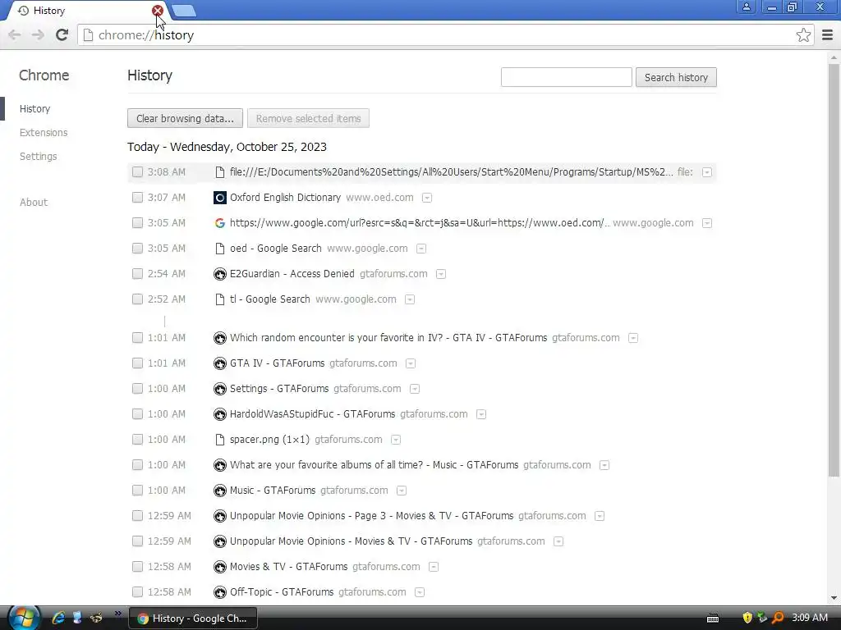Bookmark this page with the star icon
The width and height of the screenshot is (841, 630).
click(803, 35)
